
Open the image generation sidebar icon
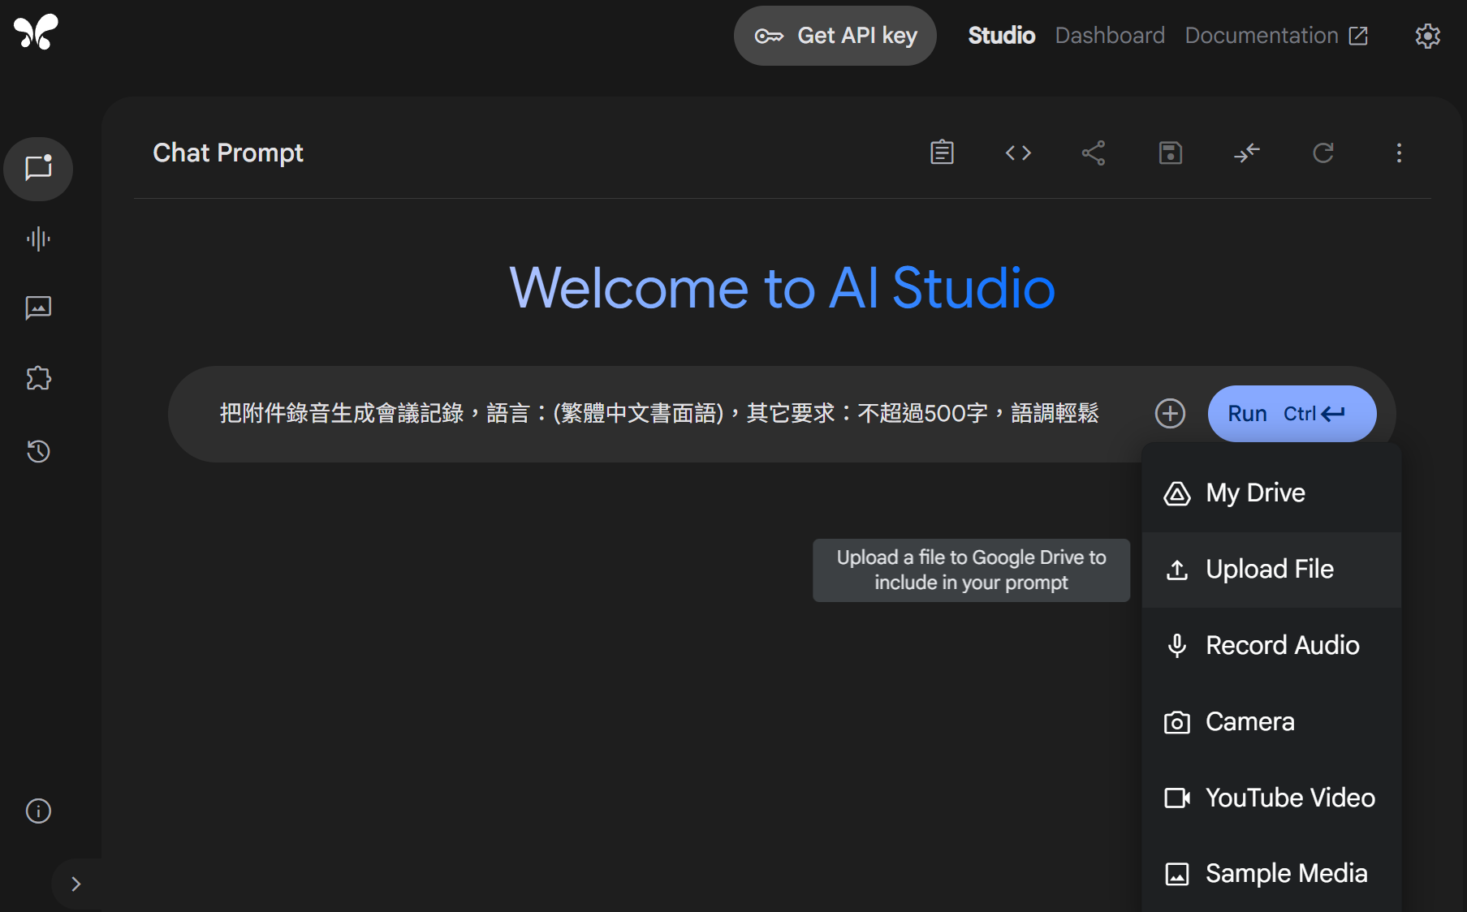click(x=38, y=308)
